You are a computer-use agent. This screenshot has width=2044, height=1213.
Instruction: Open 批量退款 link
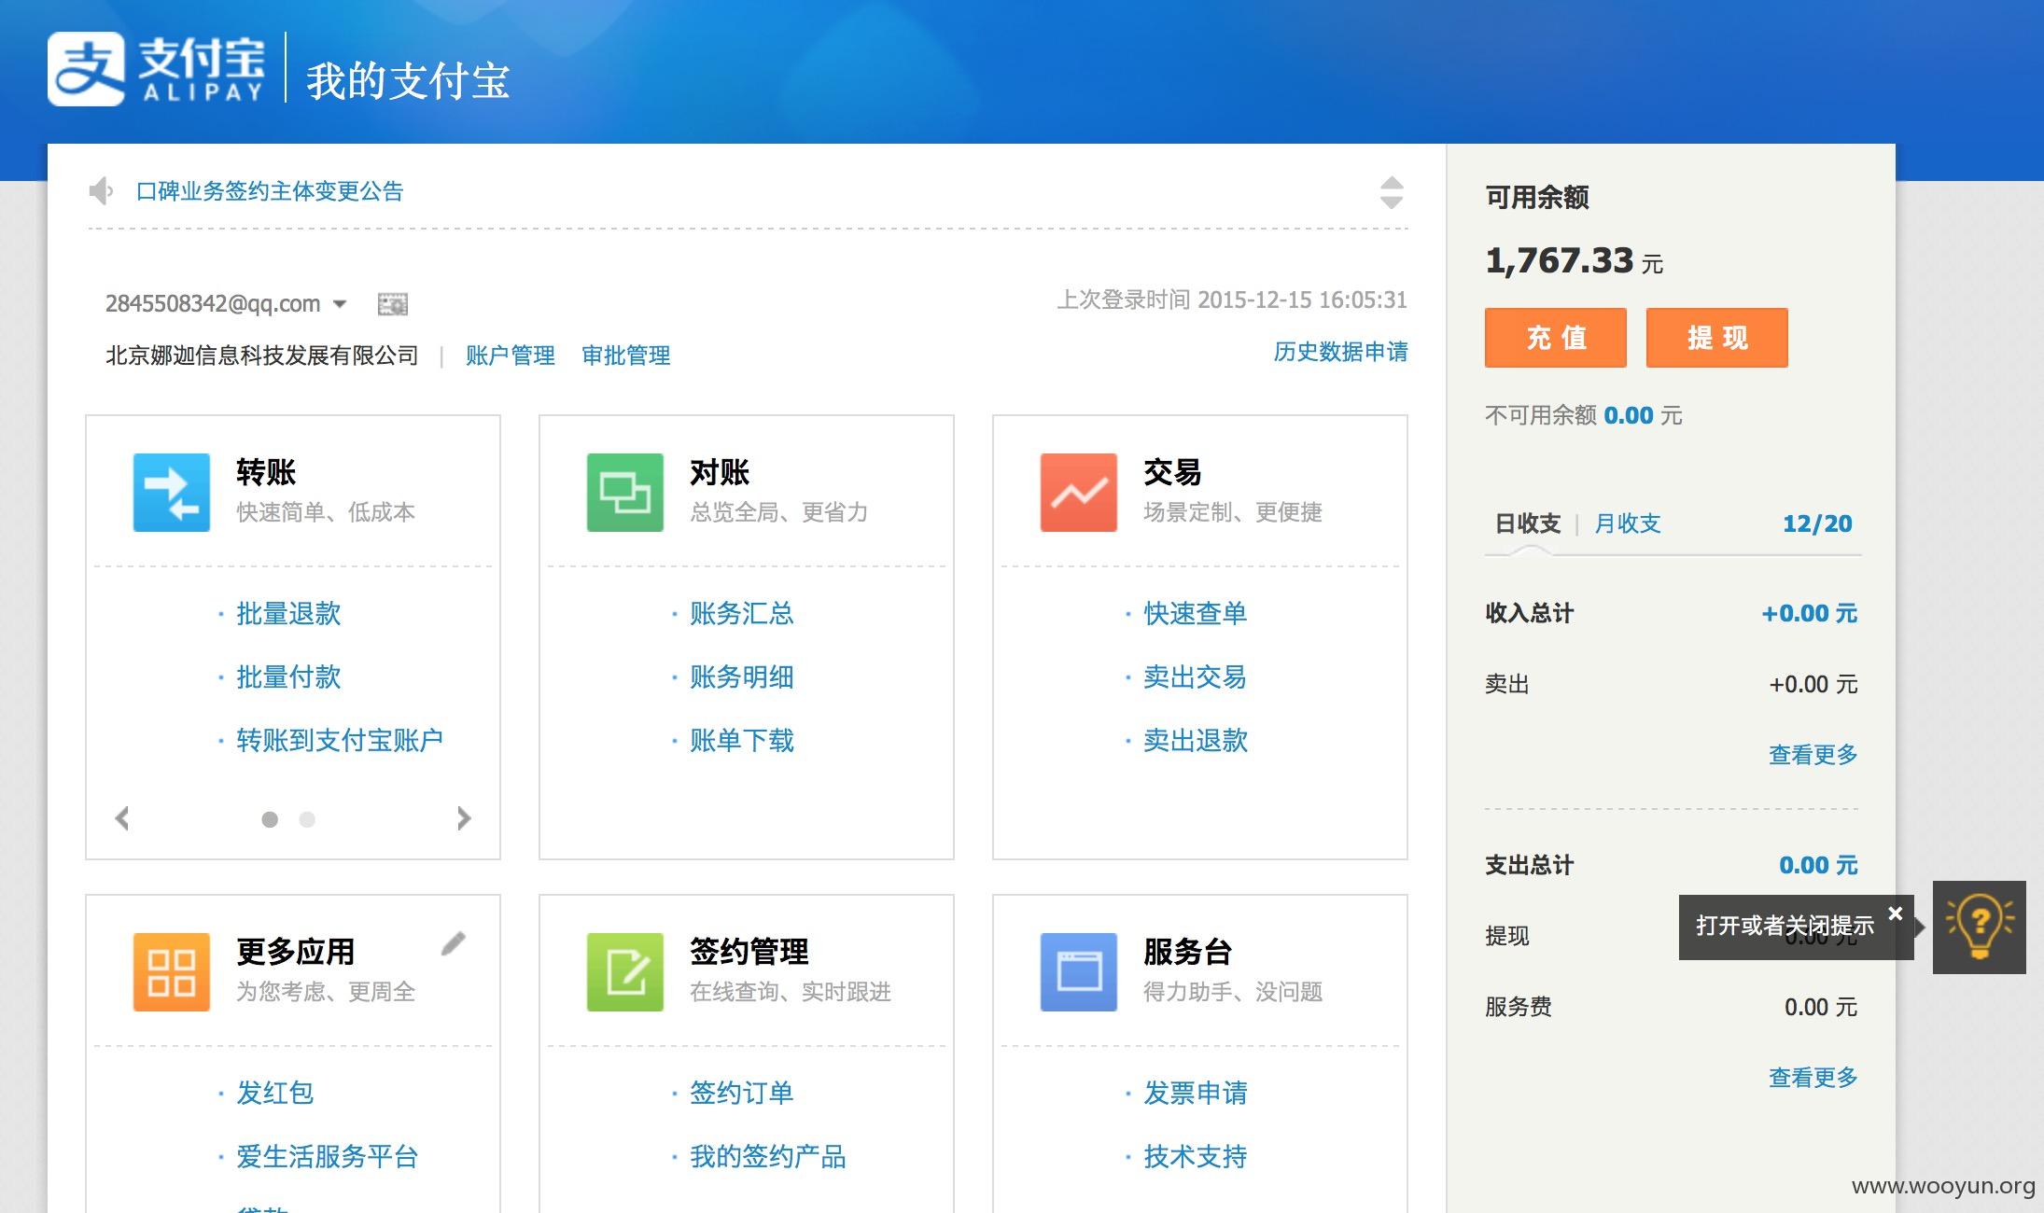click(x=288, y=613)
